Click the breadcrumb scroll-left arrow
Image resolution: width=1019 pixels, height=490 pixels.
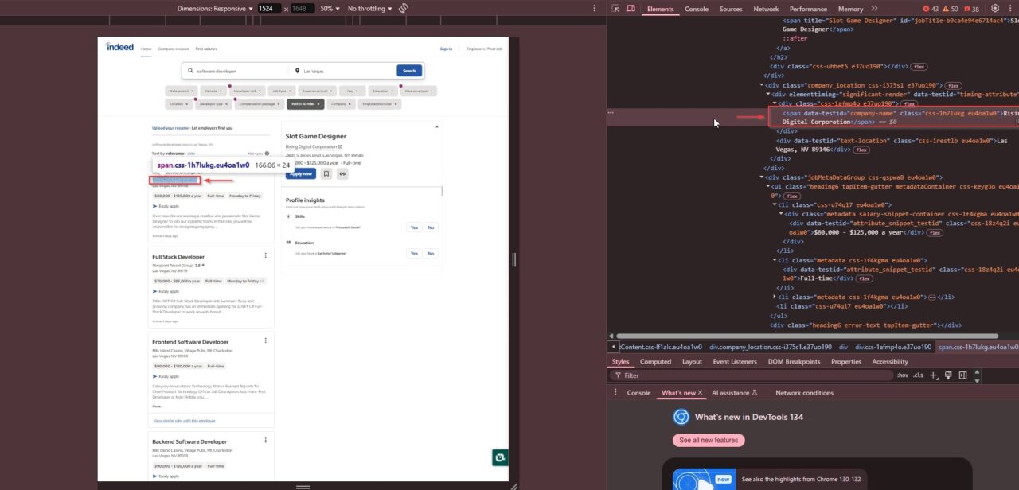tap(613, 347)
